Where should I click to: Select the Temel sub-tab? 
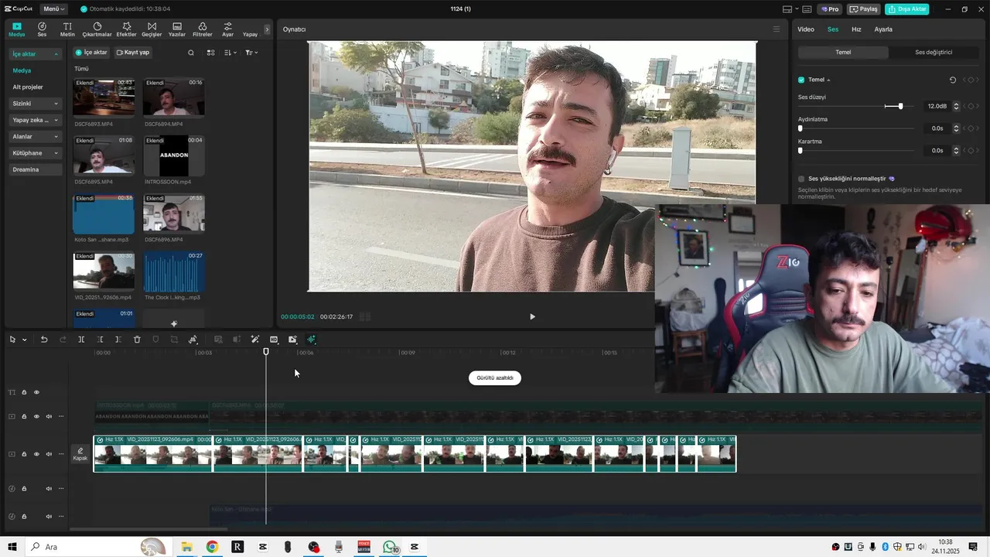(x=843, y=53)
